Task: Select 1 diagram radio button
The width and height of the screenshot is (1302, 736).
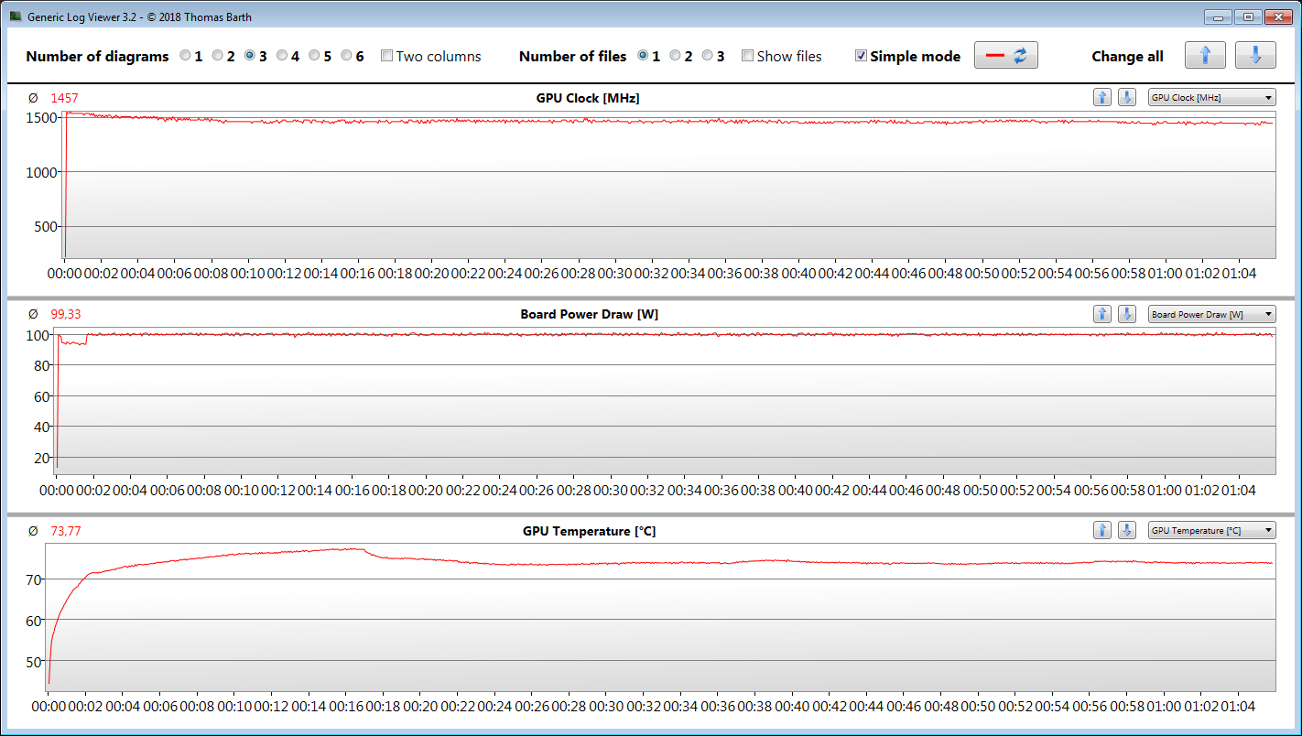Action: [x=186, y=56]
